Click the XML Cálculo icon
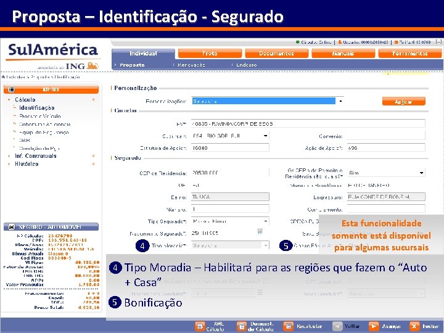The width and height of the screenshot is (444, 333). pos(200,326)
